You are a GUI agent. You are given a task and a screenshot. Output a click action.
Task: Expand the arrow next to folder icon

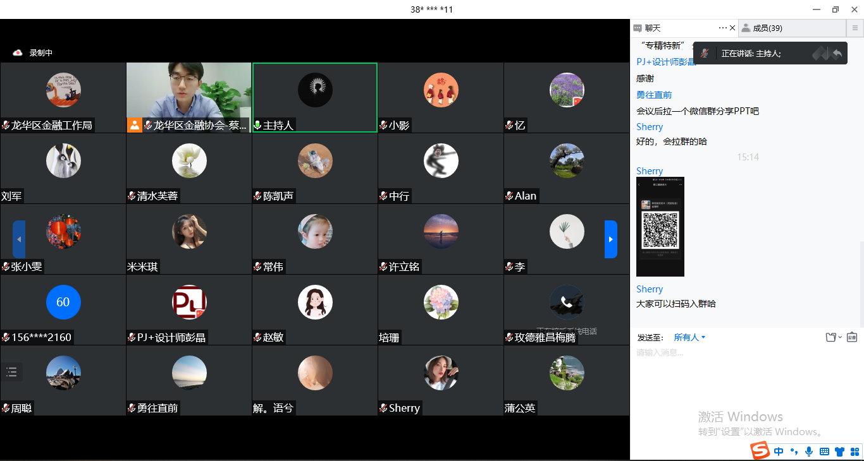click(x=840, y=338)
